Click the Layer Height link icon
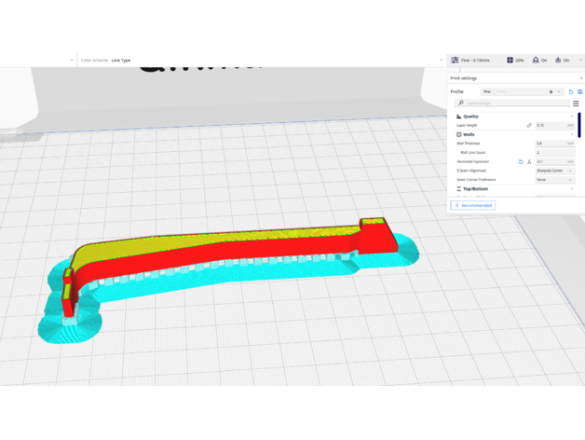 pos(529,125)
